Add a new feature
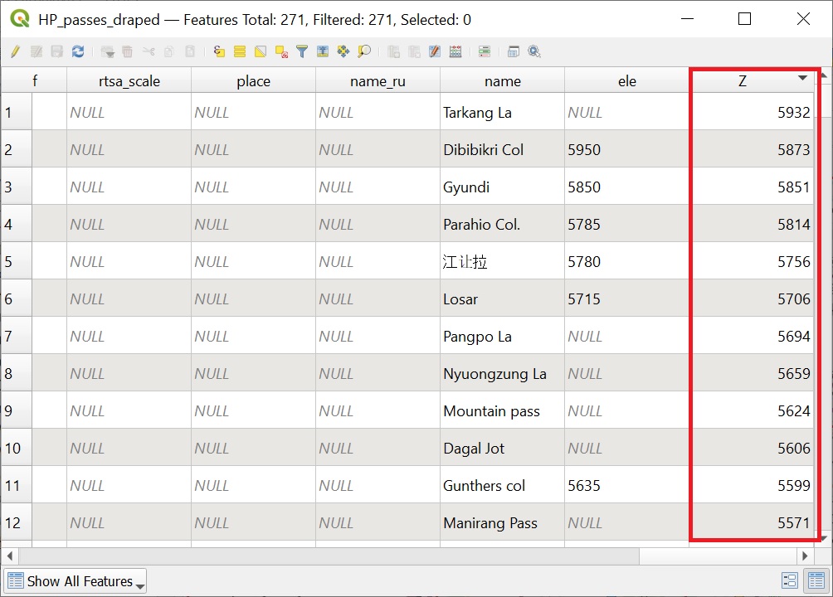 tap(107, 51)
